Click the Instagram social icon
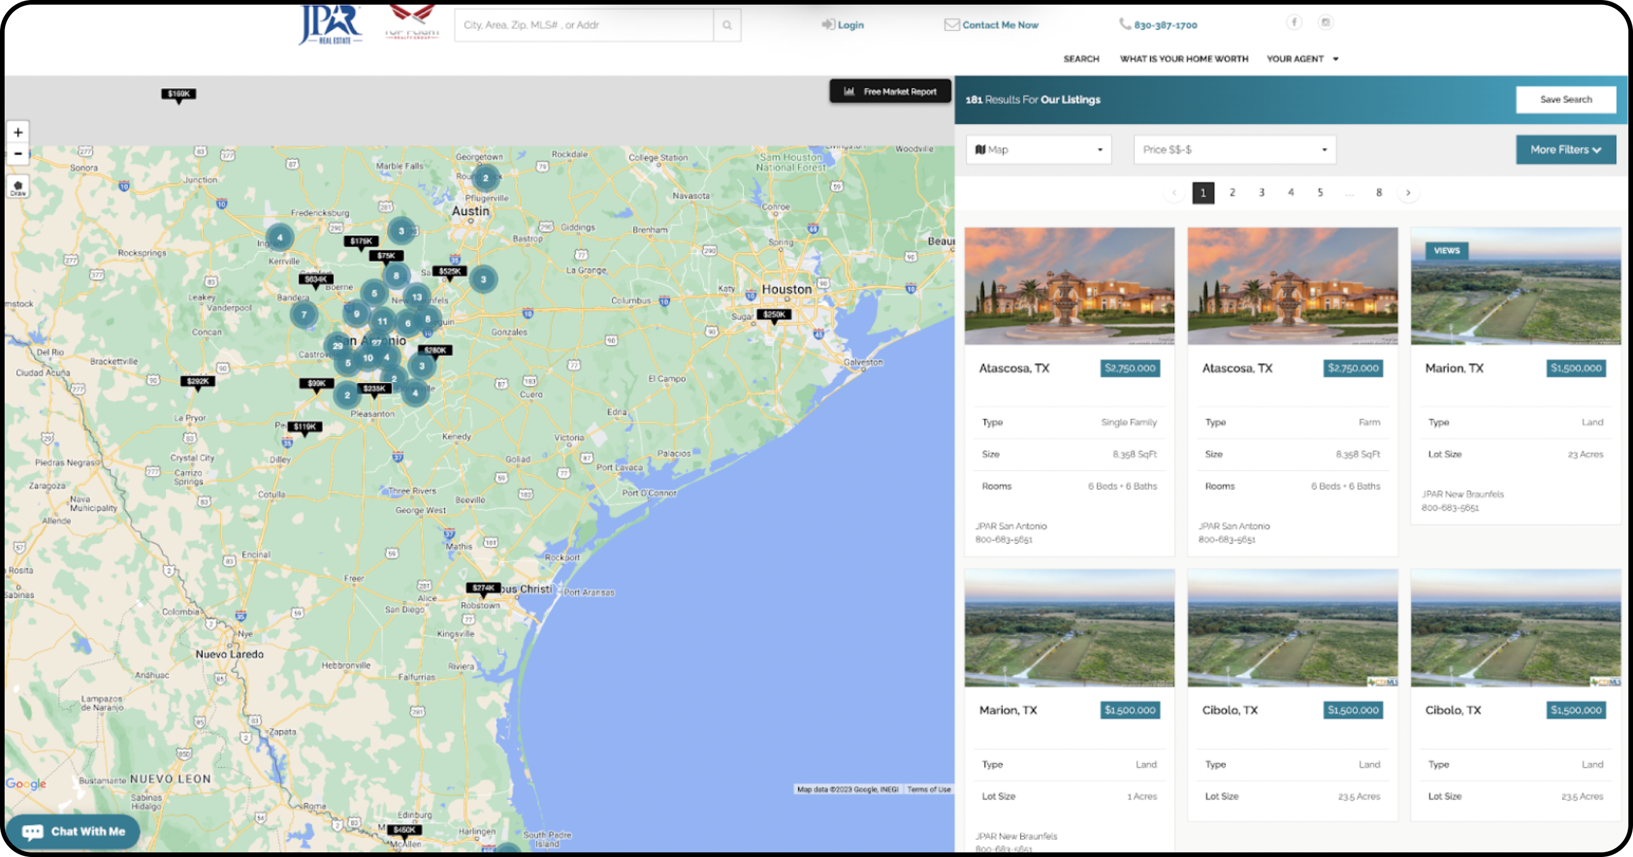The height and width of the screenshot is (857, 1633). pos(1325,23)
